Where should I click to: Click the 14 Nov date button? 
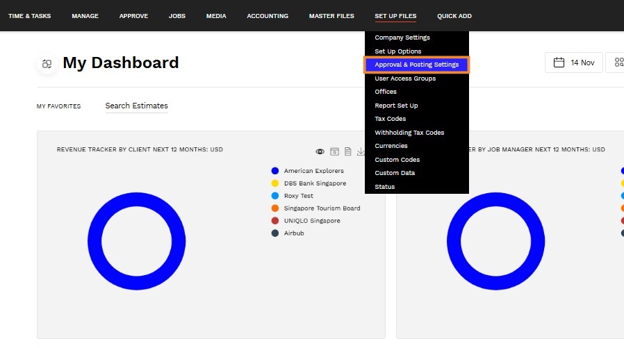click(x=574, y=63)
